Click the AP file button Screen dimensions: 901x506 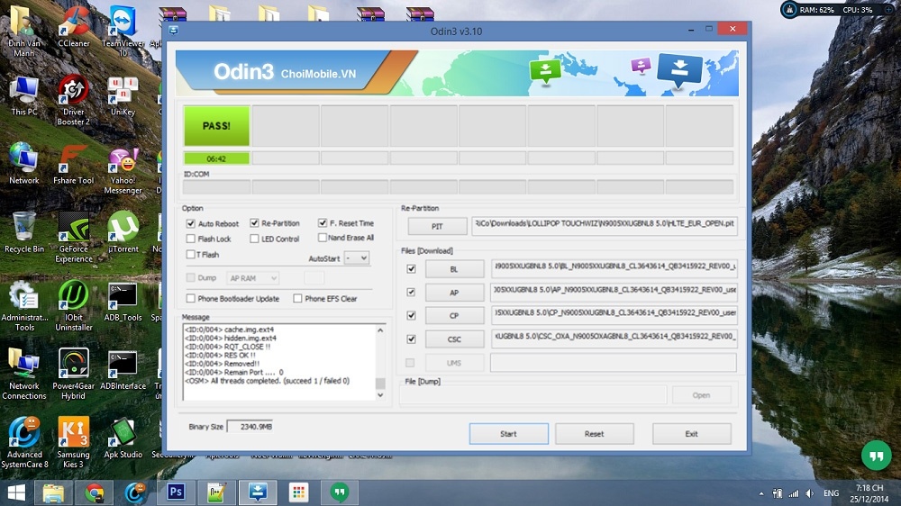[454, 293]
